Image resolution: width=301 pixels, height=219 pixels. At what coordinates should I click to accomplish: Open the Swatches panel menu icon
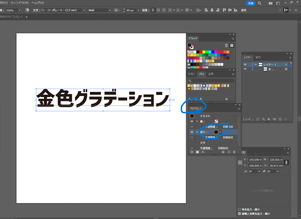[233, 39]
